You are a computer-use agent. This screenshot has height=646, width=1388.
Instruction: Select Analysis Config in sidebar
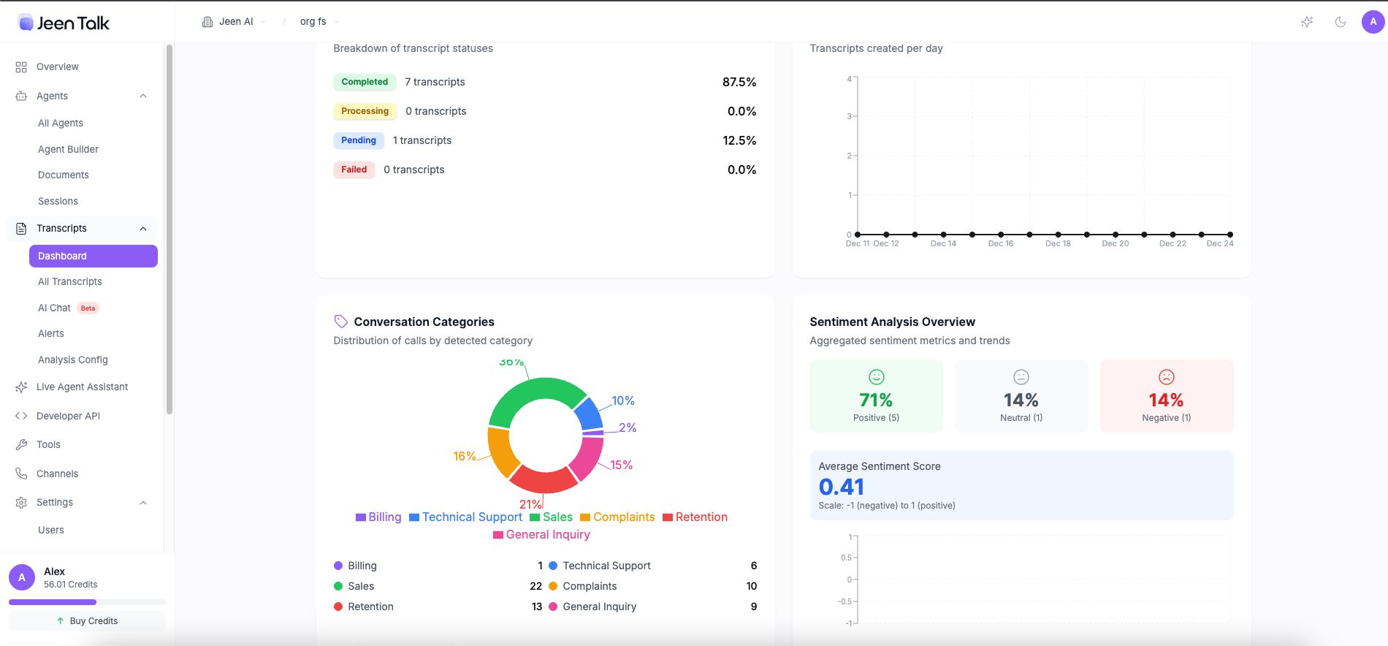click(x=73, y=360)
